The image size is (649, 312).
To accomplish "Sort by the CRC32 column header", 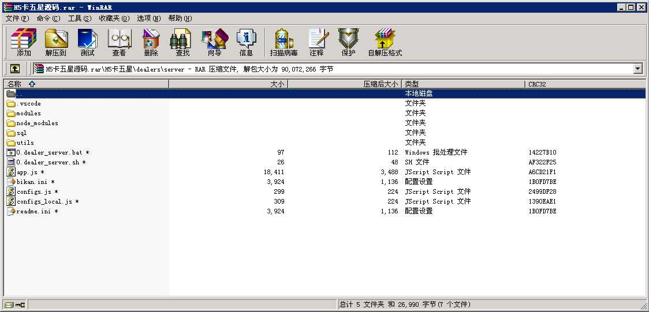I will [x=585, y=84].
